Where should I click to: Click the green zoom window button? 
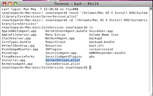pos(15,4)
